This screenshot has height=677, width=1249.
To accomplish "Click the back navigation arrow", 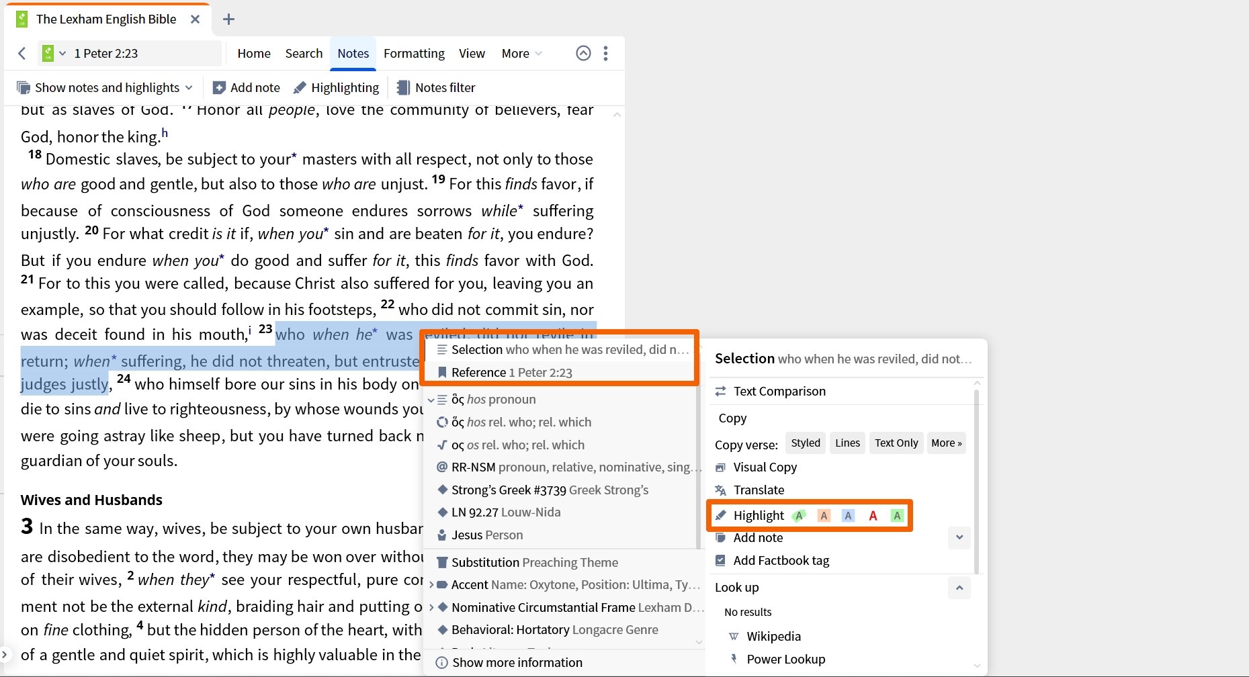I will pos(22,53).
